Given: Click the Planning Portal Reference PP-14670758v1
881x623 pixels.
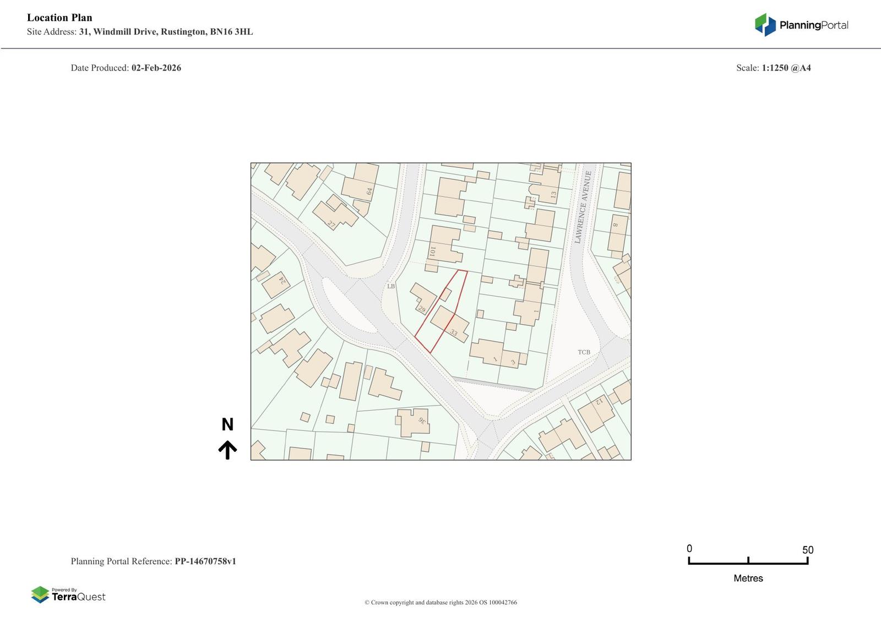Looking at the screenshot, I should [205, 561].
